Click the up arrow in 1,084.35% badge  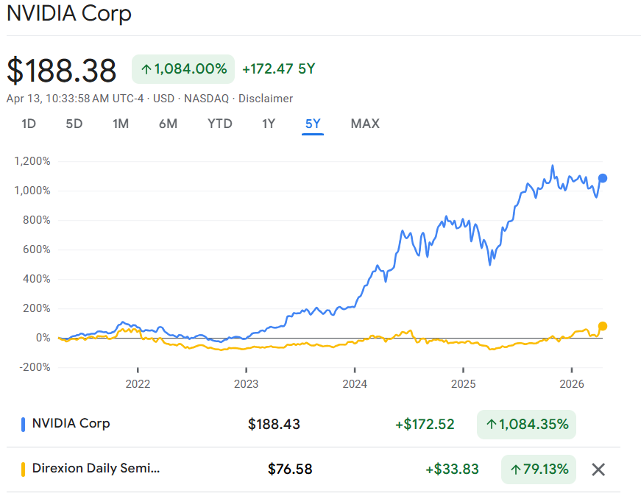(491, 425)
